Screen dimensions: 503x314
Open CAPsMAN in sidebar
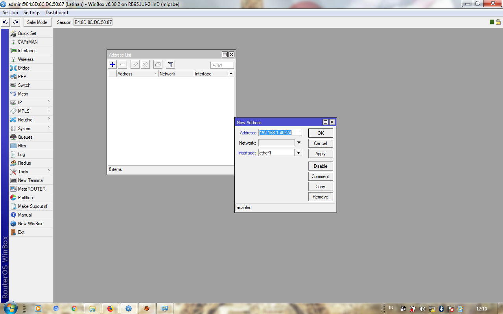tap(31, 42)
